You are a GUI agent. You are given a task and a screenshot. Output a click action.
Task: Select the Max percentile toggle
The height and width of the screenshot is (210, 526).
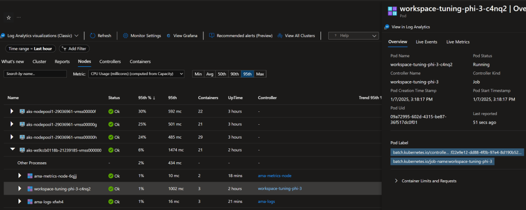pos(260,74)
